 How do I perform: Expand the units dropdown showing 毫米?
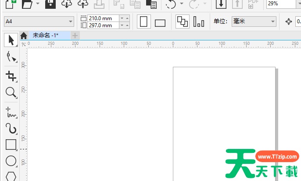(x=273, y=22)
